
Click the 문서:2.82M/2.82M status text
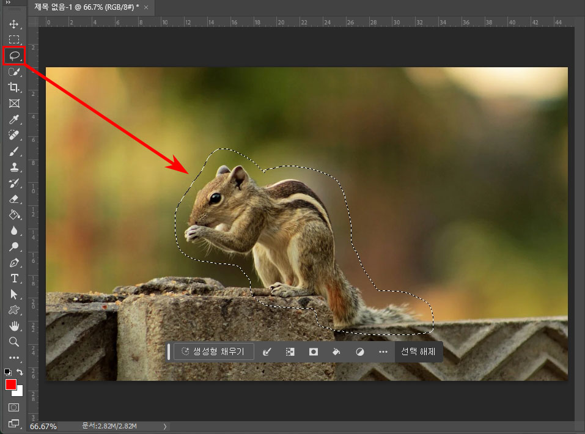click(x=109, y=426)
